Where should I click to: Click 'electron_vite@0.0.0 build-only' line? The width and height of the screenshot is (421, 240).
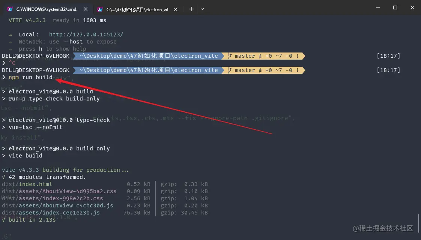(x=59, y=148)
